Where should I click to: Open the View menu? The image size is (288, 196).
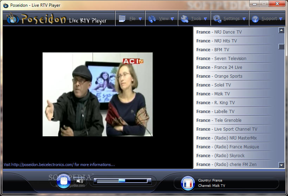pyautogui.click(x=162, y=19)
